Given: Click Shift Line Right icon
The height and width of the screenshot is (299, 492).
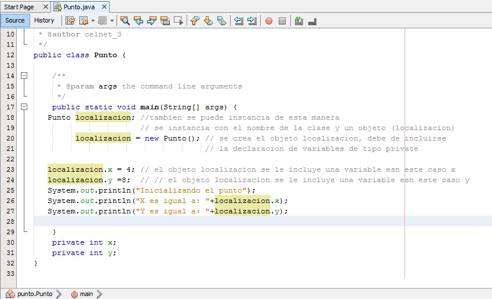Looking at the screenshot, I should tap(252, 21).
